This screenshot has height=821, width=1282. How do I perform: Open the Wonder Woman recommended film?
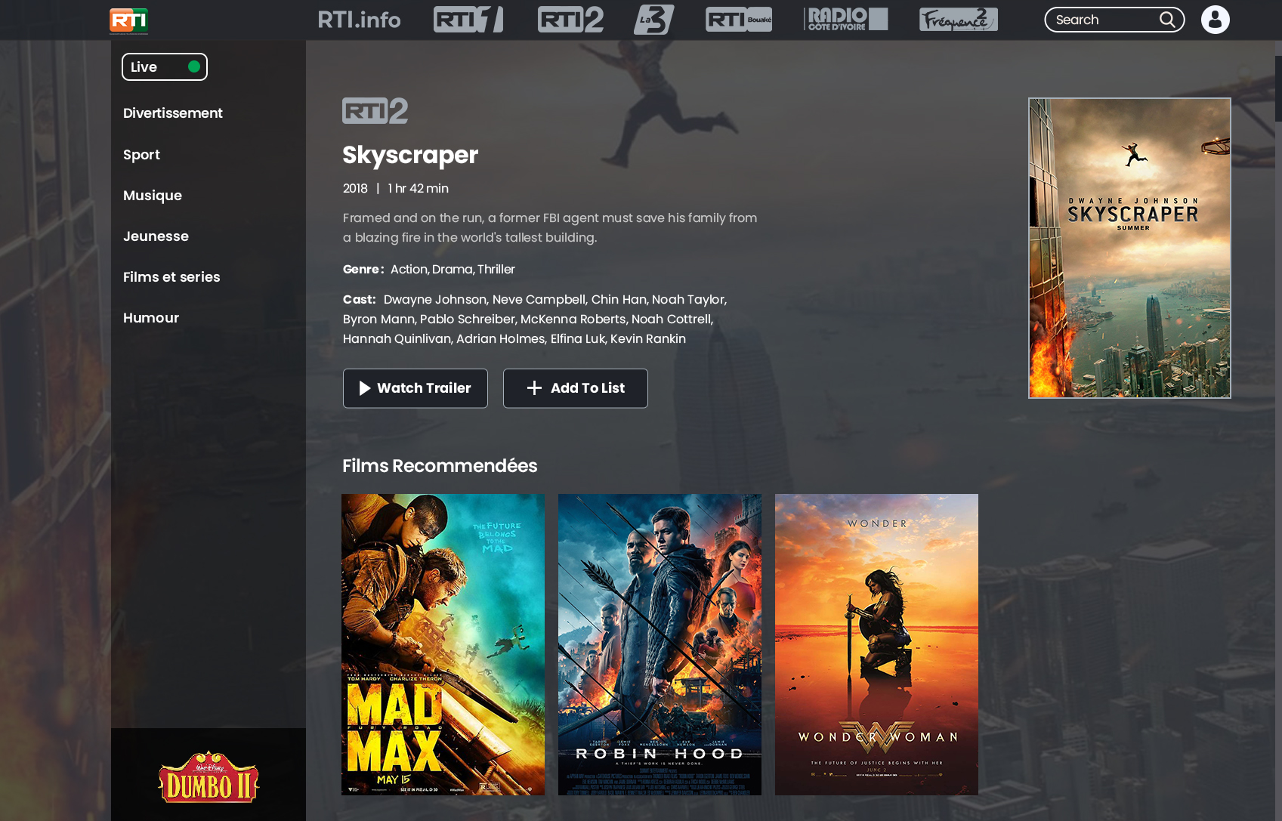pos(876,644)
